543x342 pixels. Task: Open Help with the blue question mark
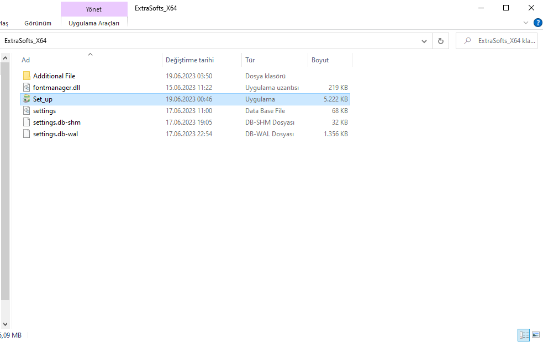[538, 23]
